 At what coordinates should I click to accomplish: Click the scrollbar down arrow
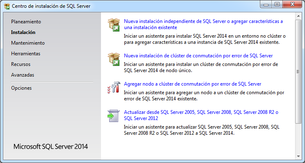click(x=298, y=156)
